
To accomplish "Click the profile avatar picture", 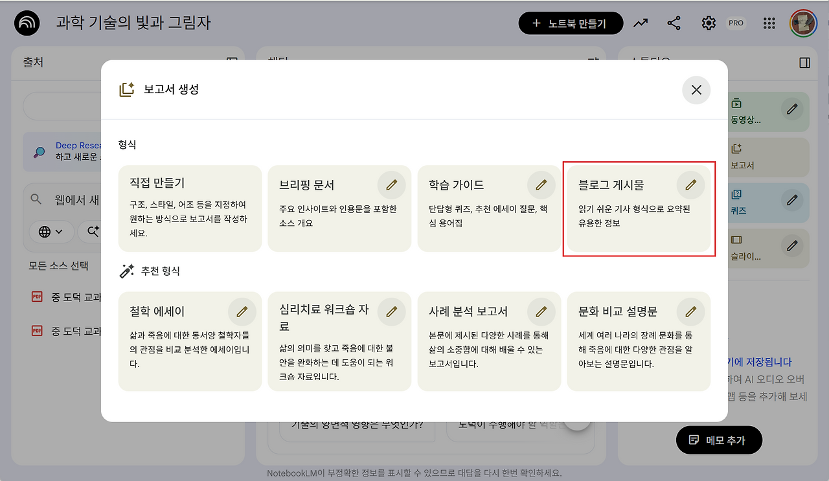I will click(803, 23).
